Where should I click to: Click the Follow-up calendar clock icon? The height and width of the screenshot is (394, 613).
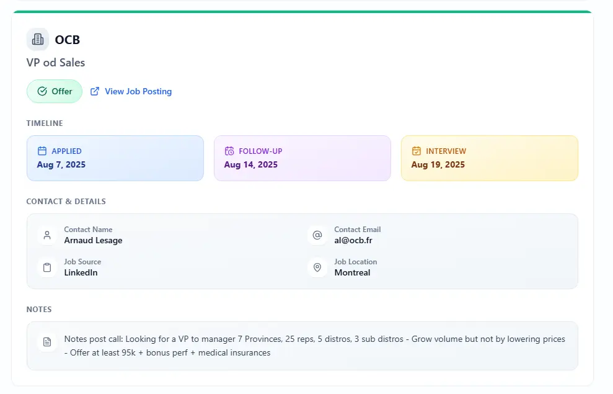tap(229, 151)
